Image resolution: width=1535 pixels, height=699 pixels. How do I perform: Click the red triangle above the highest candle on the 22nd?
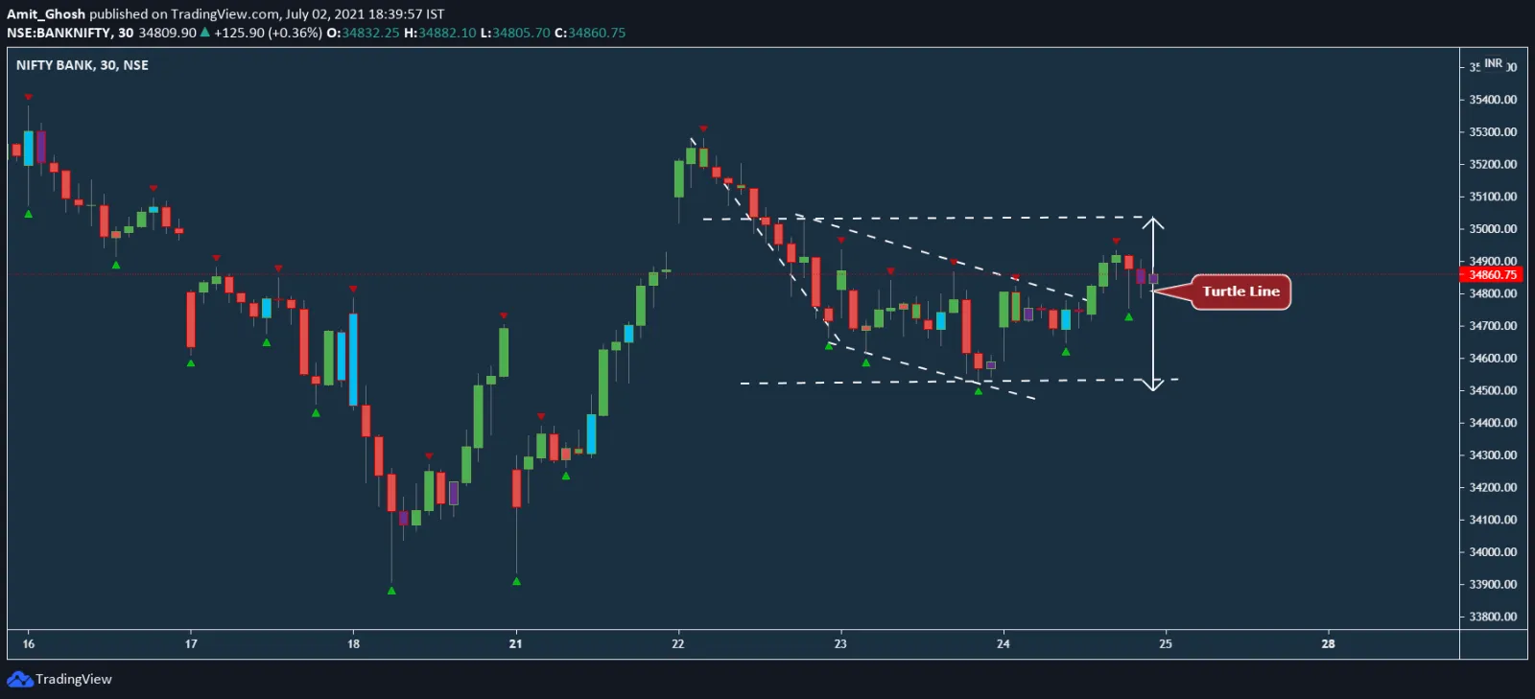703,128
